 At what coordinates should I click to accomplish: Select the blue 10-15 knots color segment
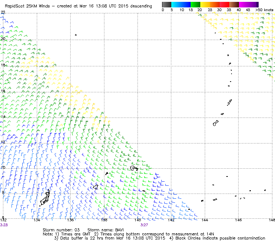tap(186, 4)
